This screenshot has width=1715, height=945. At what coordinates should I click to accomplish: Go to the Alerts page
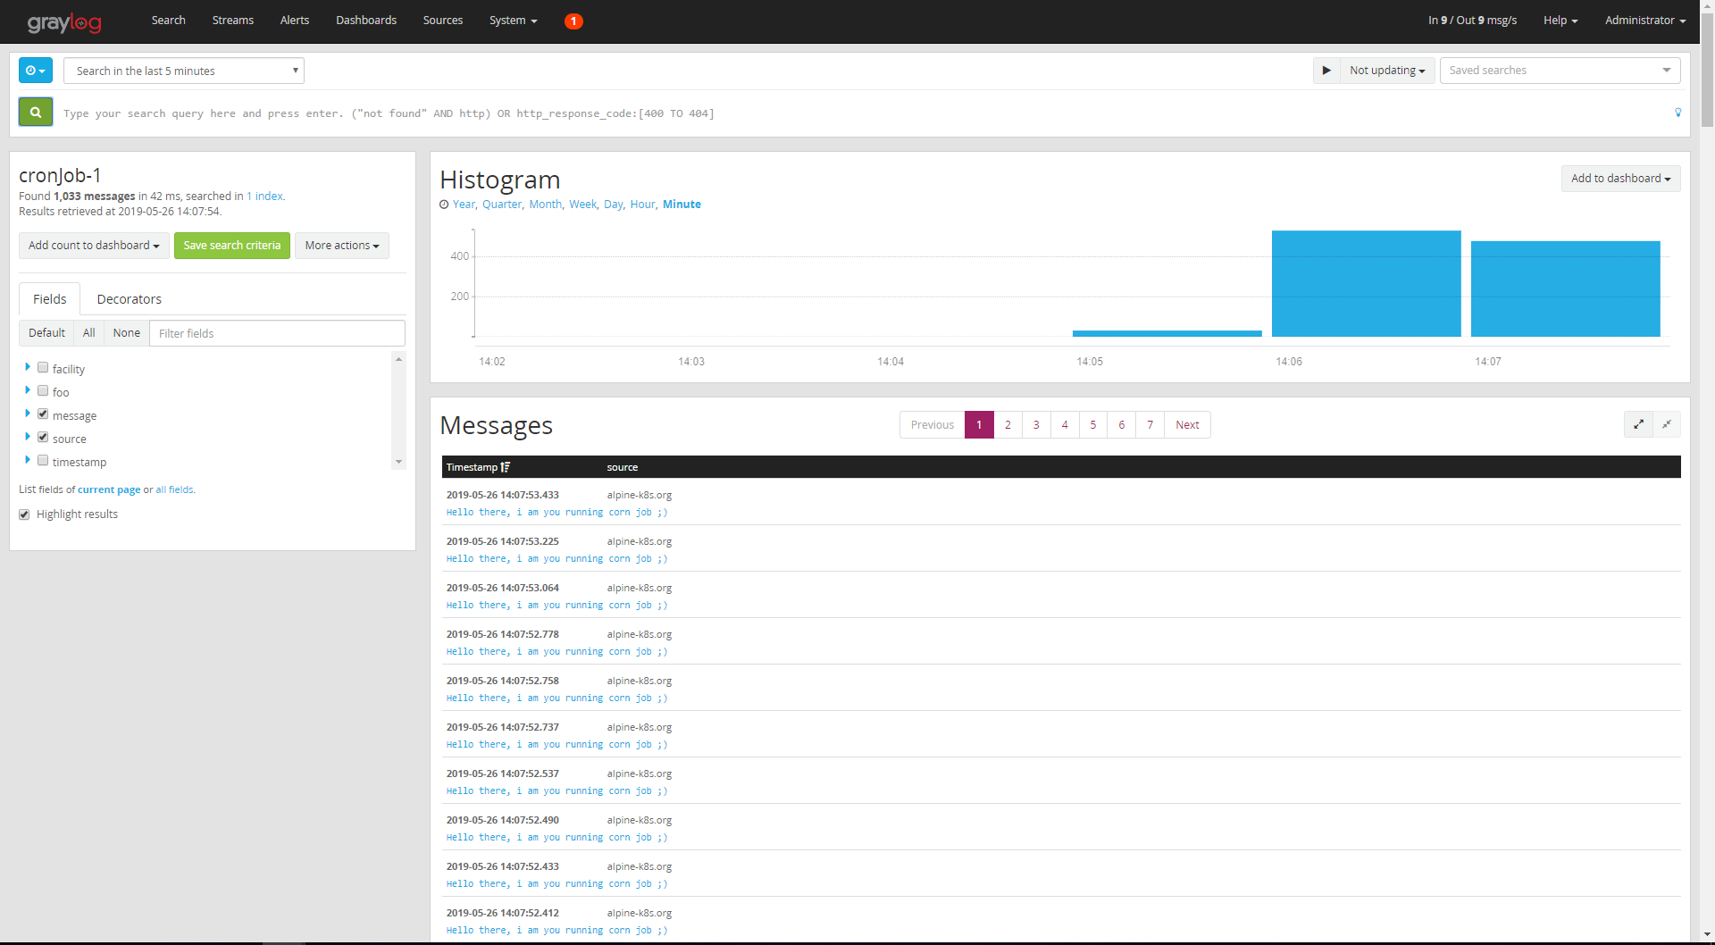click(295, 21)
